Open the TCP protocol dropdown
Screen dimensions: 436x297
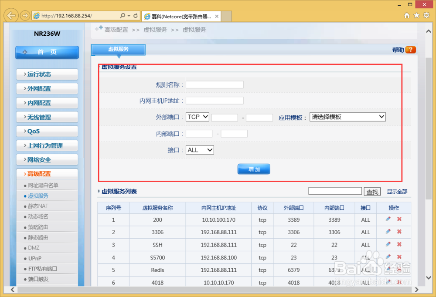tap(198, 117)
